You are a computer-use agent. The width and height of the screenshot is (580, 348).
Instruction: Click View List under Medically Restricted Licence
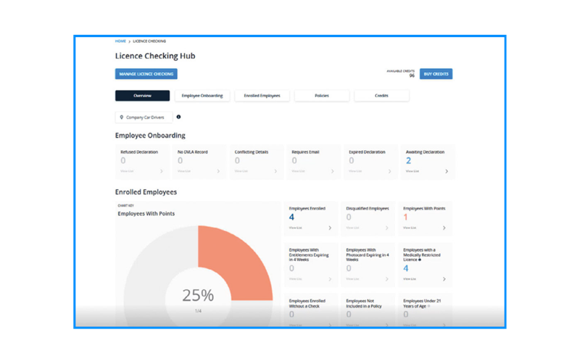pos(410,279)
